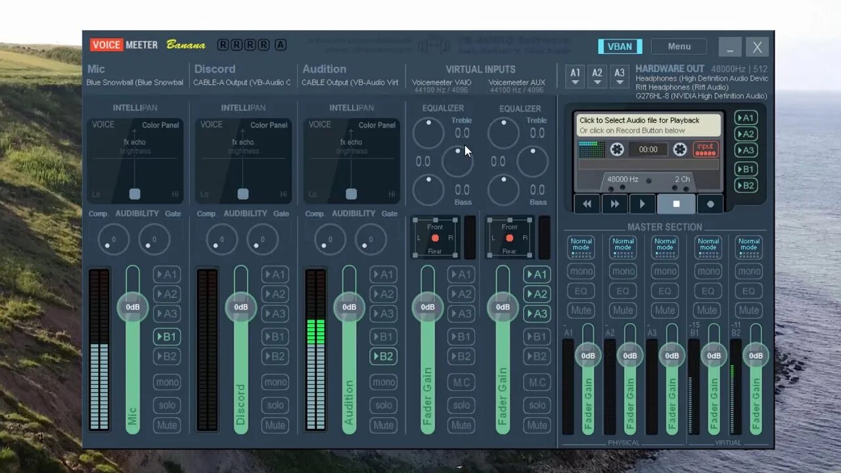841x473 pixels.
Task: Toggle recorder output to A2
Action: tap(746, 134)
